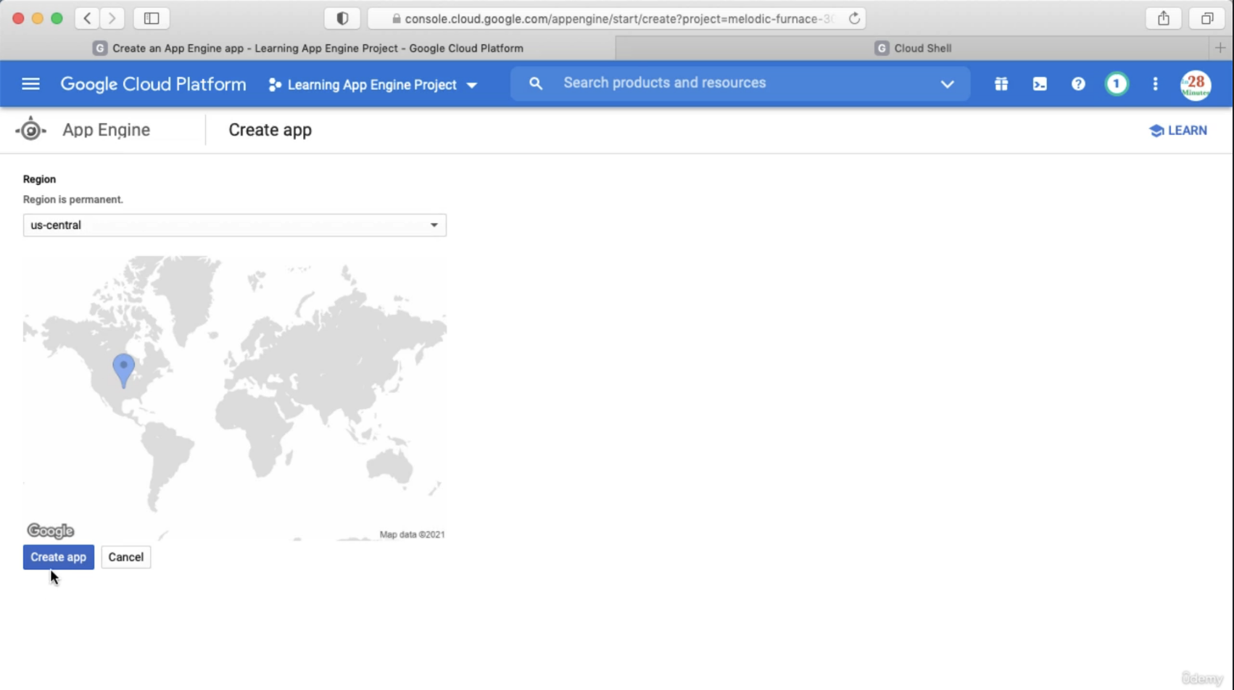Click the Map data ©2021 attribution
The width and height of the screenshot is (1234, 690).
(x=412, y=535)
